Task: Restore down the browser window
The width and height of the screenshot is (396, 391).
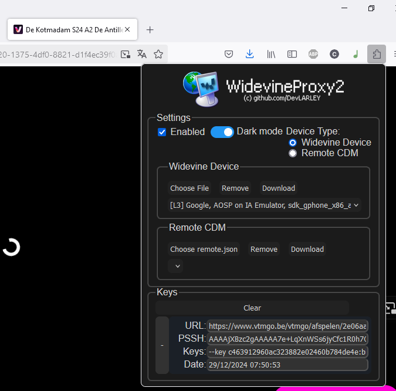Action: click(x=371, y=8)
